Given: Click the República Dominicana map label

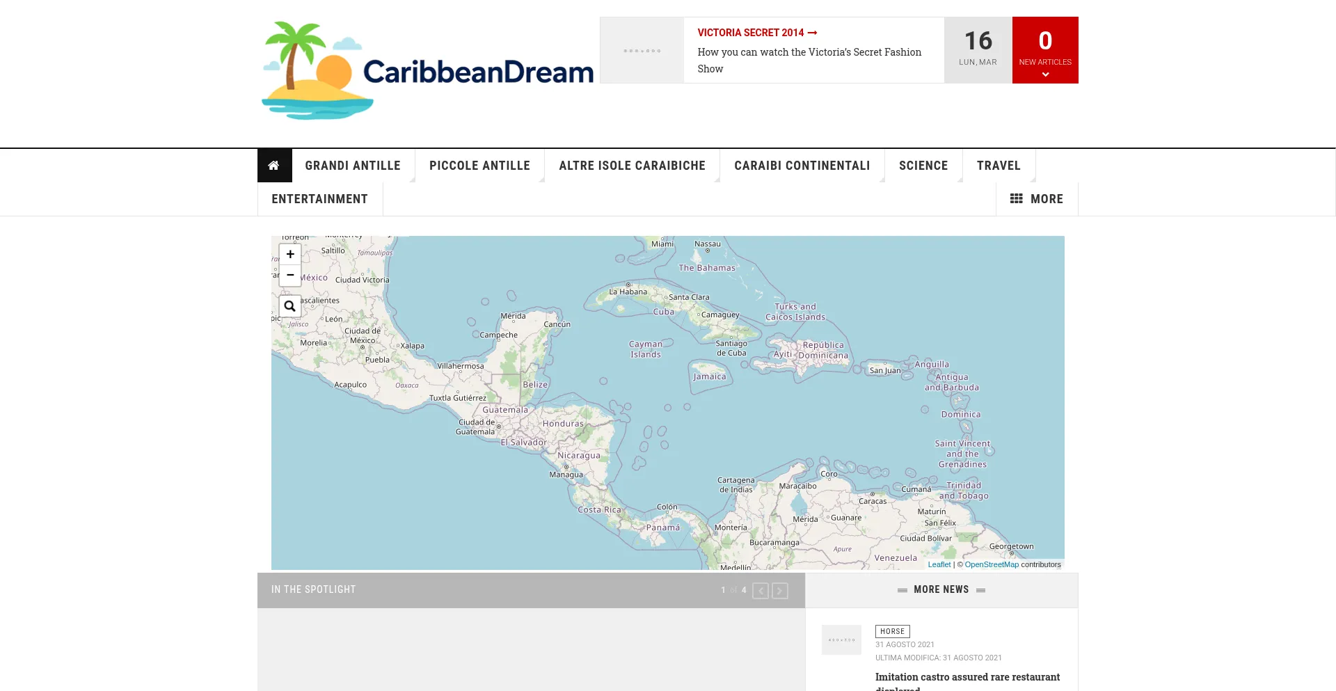Looking at the screenshot, I should (x=823, y=350).
